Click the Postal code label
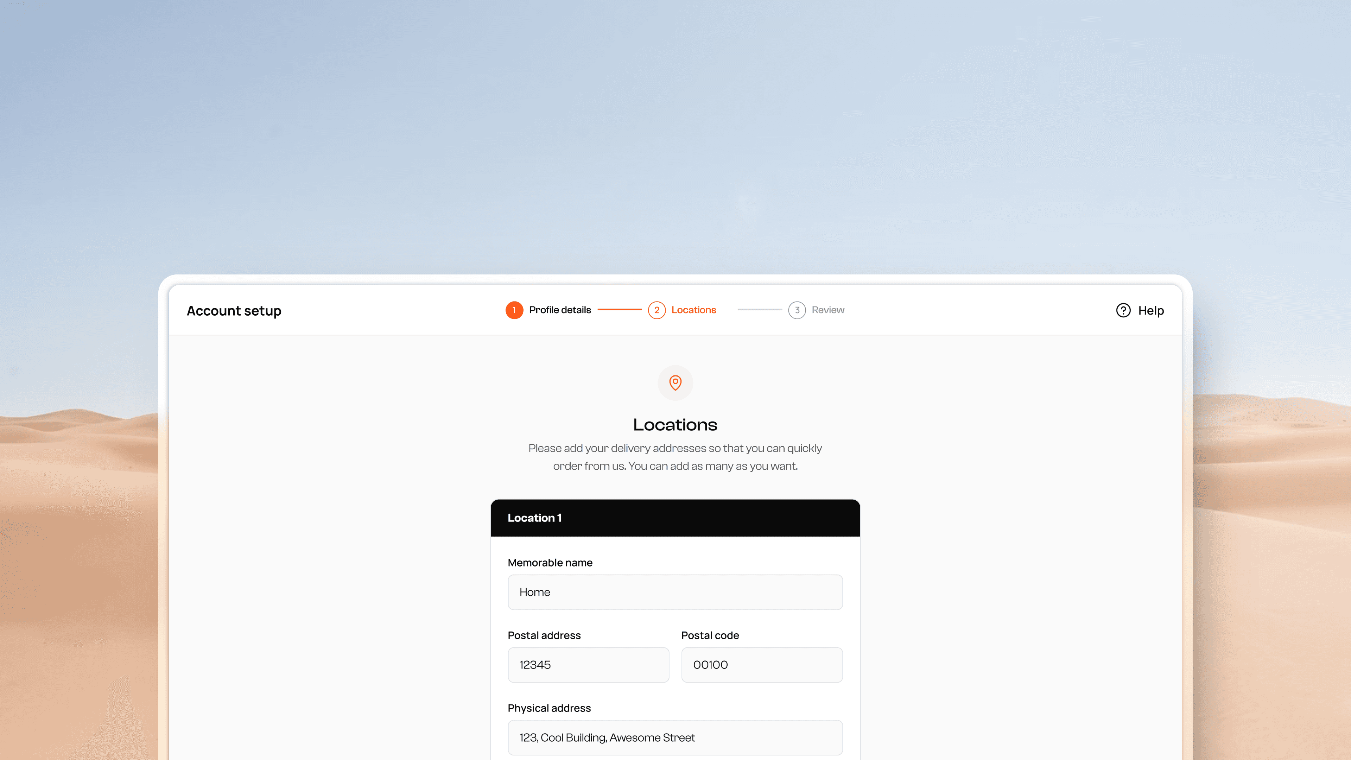The image size is (1351, 760). [710, 636]
